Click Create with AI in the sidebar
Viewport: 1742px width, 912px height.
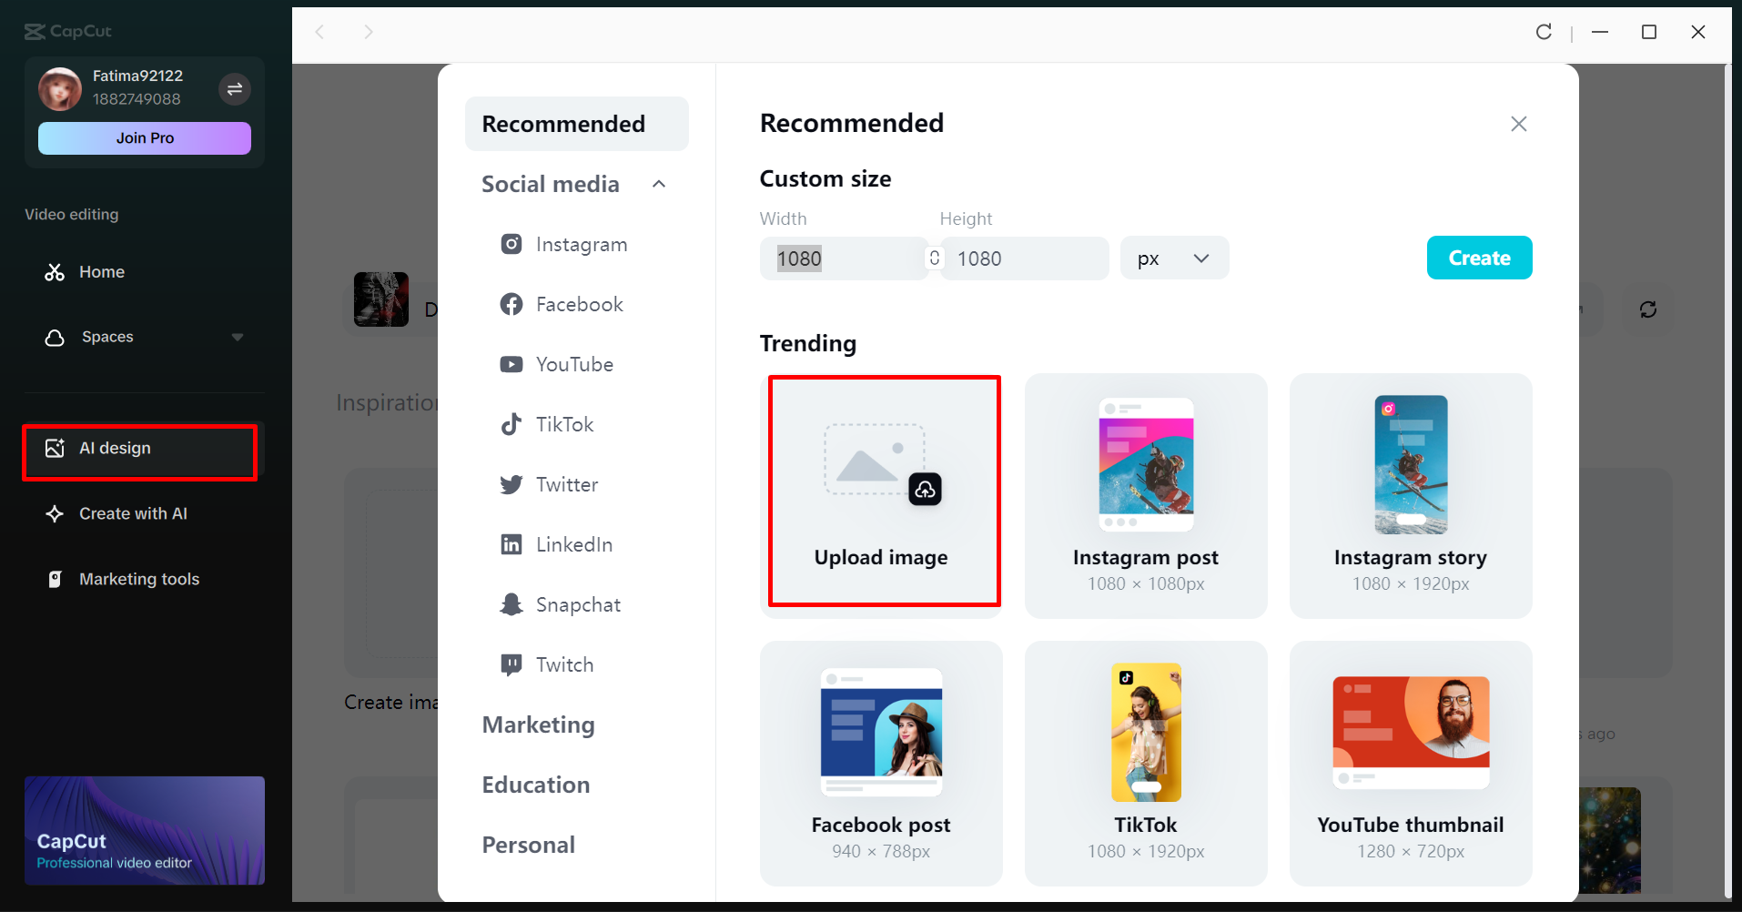[131, 513]
